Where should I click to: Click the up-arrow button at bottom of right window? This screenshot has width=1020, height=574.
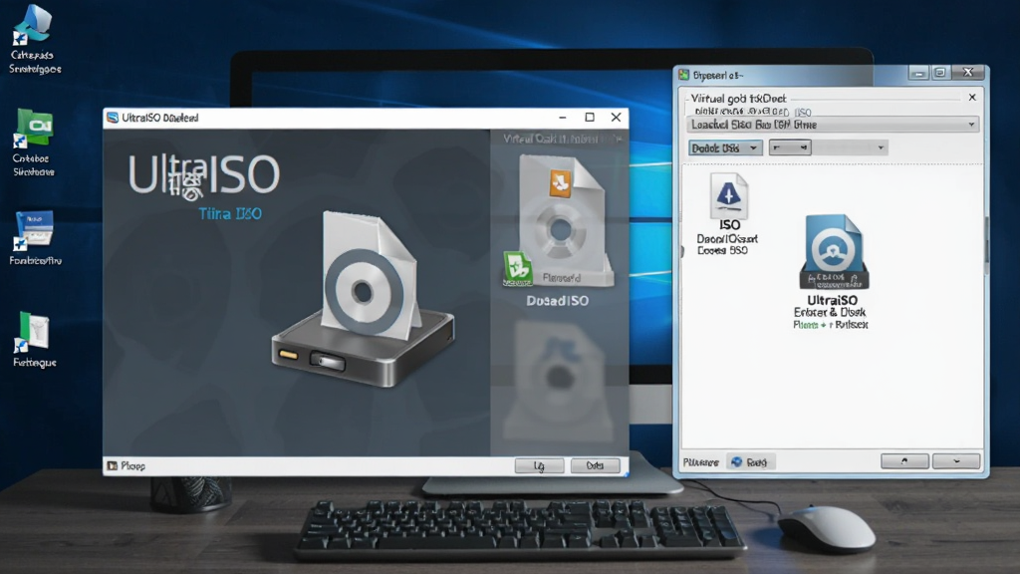[x=904, y=461]
